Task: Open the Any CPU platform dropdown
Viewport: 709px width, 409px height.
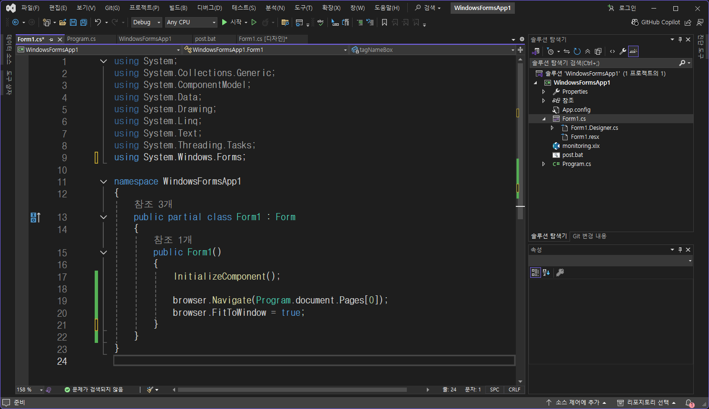Action: click(191, 22)
